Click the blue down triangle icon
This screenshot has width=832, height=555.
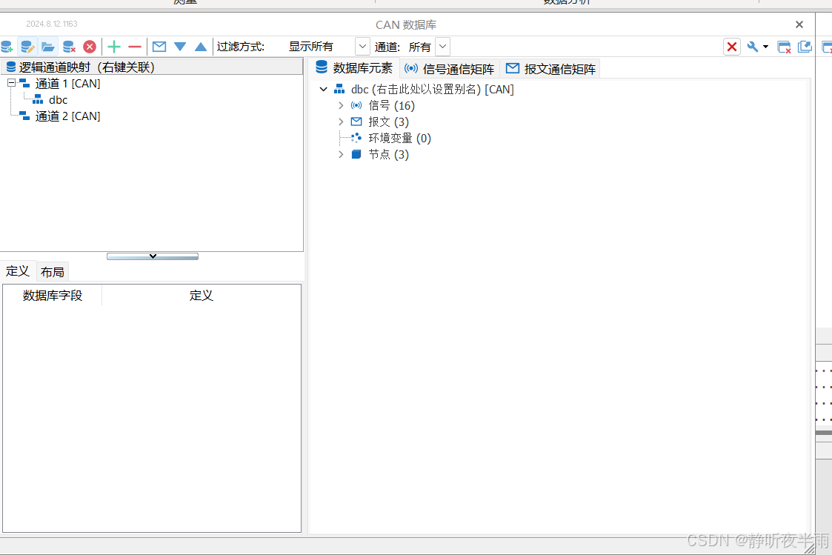[x=180, y=47]
